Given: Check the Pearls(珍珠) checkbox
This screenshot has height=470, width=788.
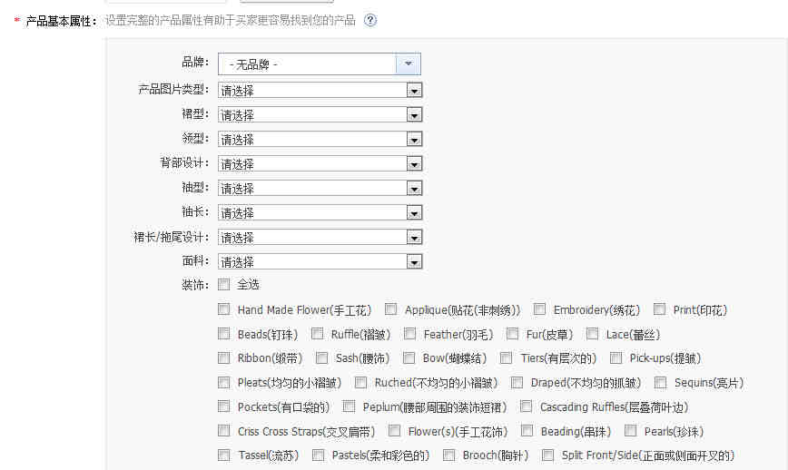Looking at the screenshot, I should 630,430.
